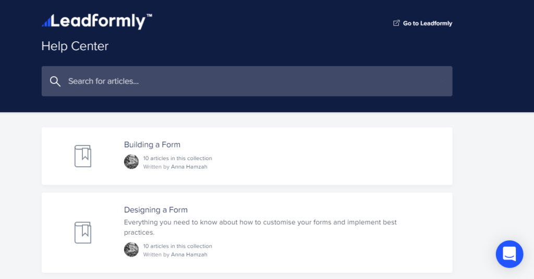Click the external link icon beside Go to Leadformly
The width and height of the screenshot is (534, 279).
396,23
